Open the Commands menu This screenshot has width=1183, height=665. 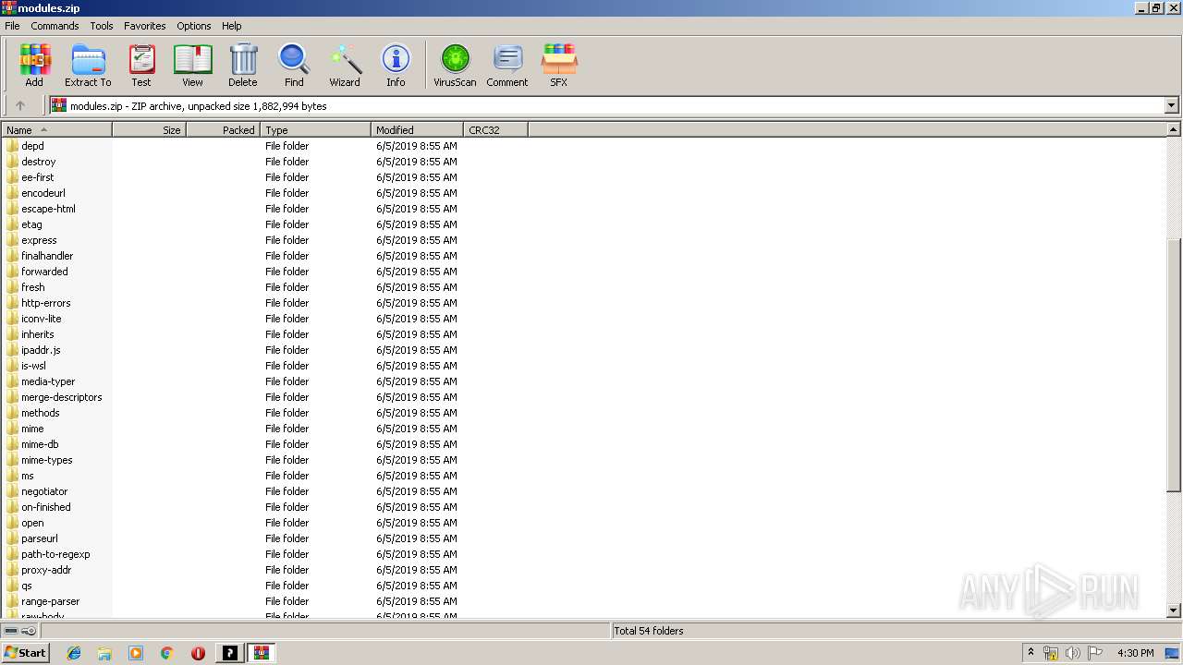(x=55, y=26)
